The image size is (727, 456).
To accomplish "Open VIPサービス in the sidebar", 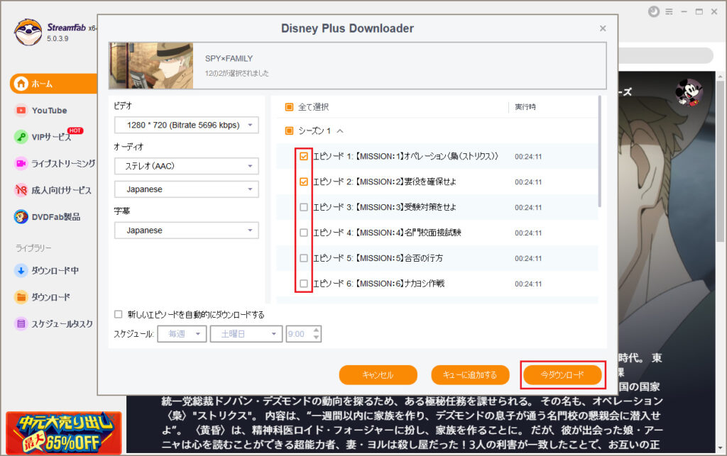I will 51,137.
